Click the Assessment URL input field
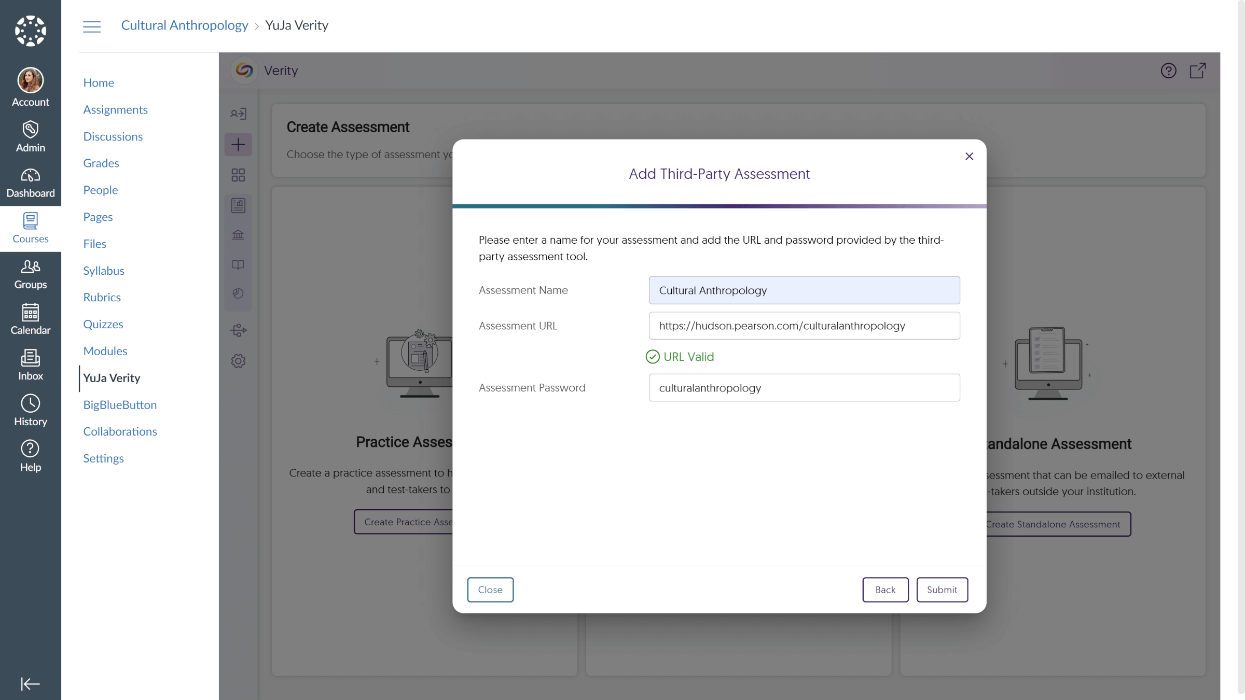 [804, 326]
